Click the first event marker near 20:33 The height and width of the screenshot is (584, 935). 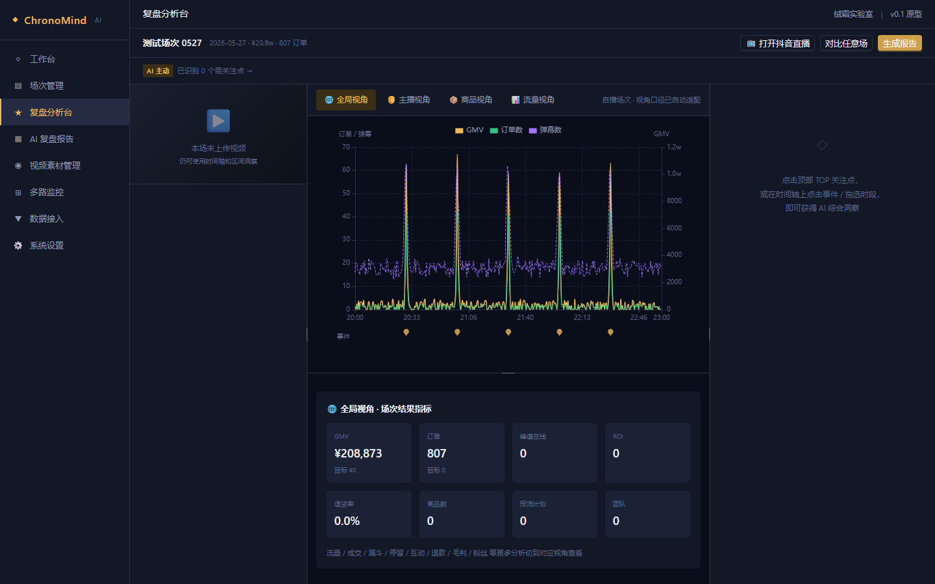point(406,332)
